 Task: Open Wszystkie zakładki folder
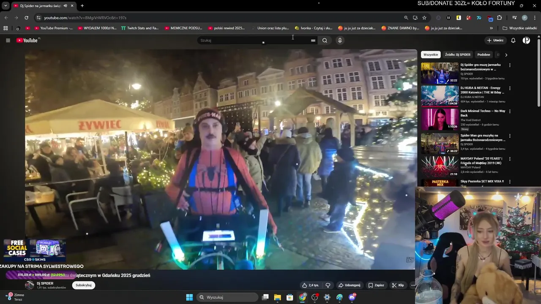tap(519, 28)
